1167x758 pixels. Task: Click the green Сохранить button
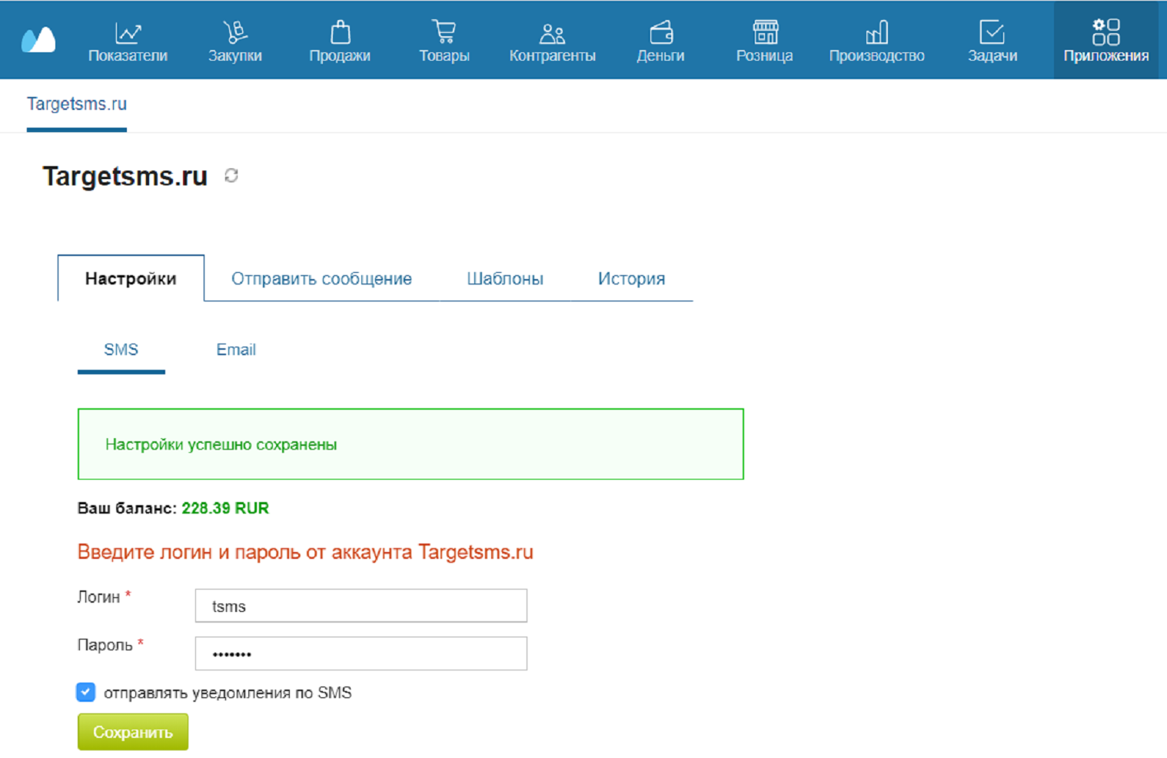pyautogui.click(x=133, y=732)
